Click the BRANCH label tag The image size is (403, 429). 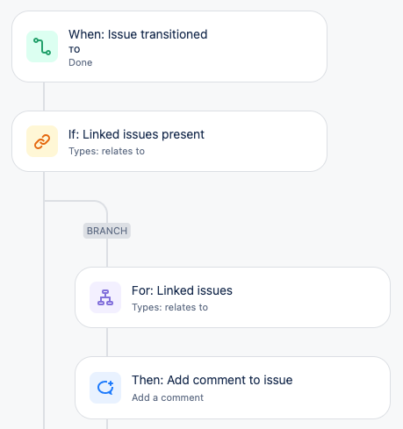[107, 231]
